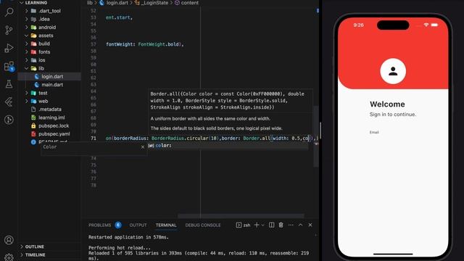Click the editor horizontal scrollbar
Image resolution: width=464 pixels, height=261 pixels.
241,216
